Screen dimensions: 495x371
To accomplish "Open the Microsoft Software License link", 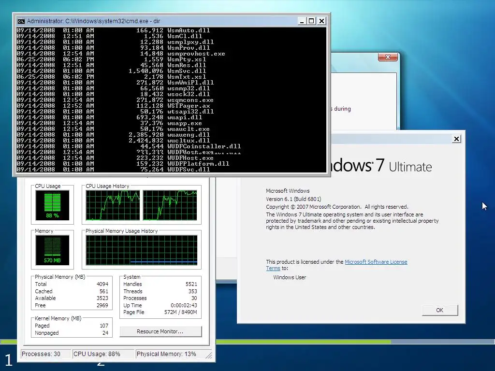I will pos(376,262).
